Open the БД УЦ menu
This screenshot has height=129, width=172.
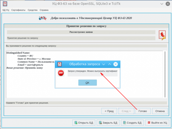6,10
